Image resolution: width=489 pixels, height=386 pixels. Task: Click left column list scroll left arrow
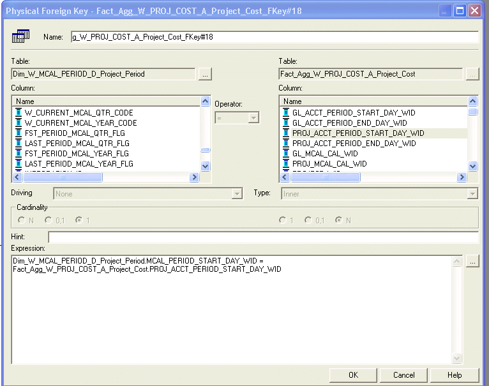coord(17,177)
